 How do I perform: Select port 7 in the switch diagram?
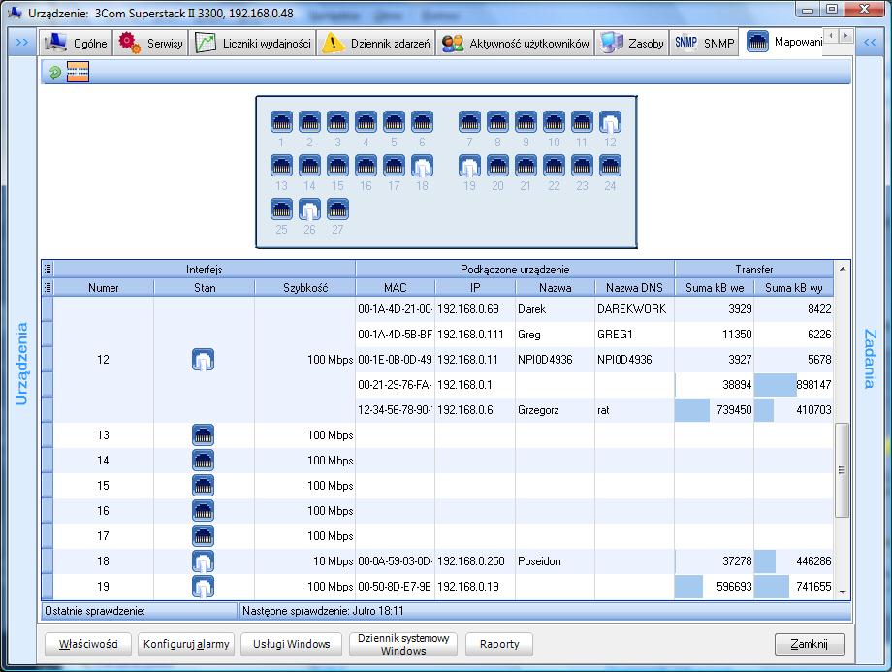(x=469, y=122)
